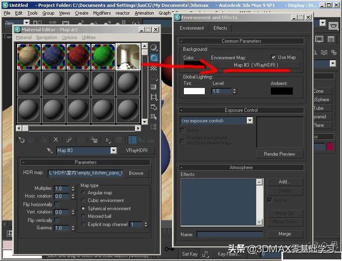This screenshot has width=342, height=261.
Task: Click the key icon near Set Key
Action: point(169,249)
